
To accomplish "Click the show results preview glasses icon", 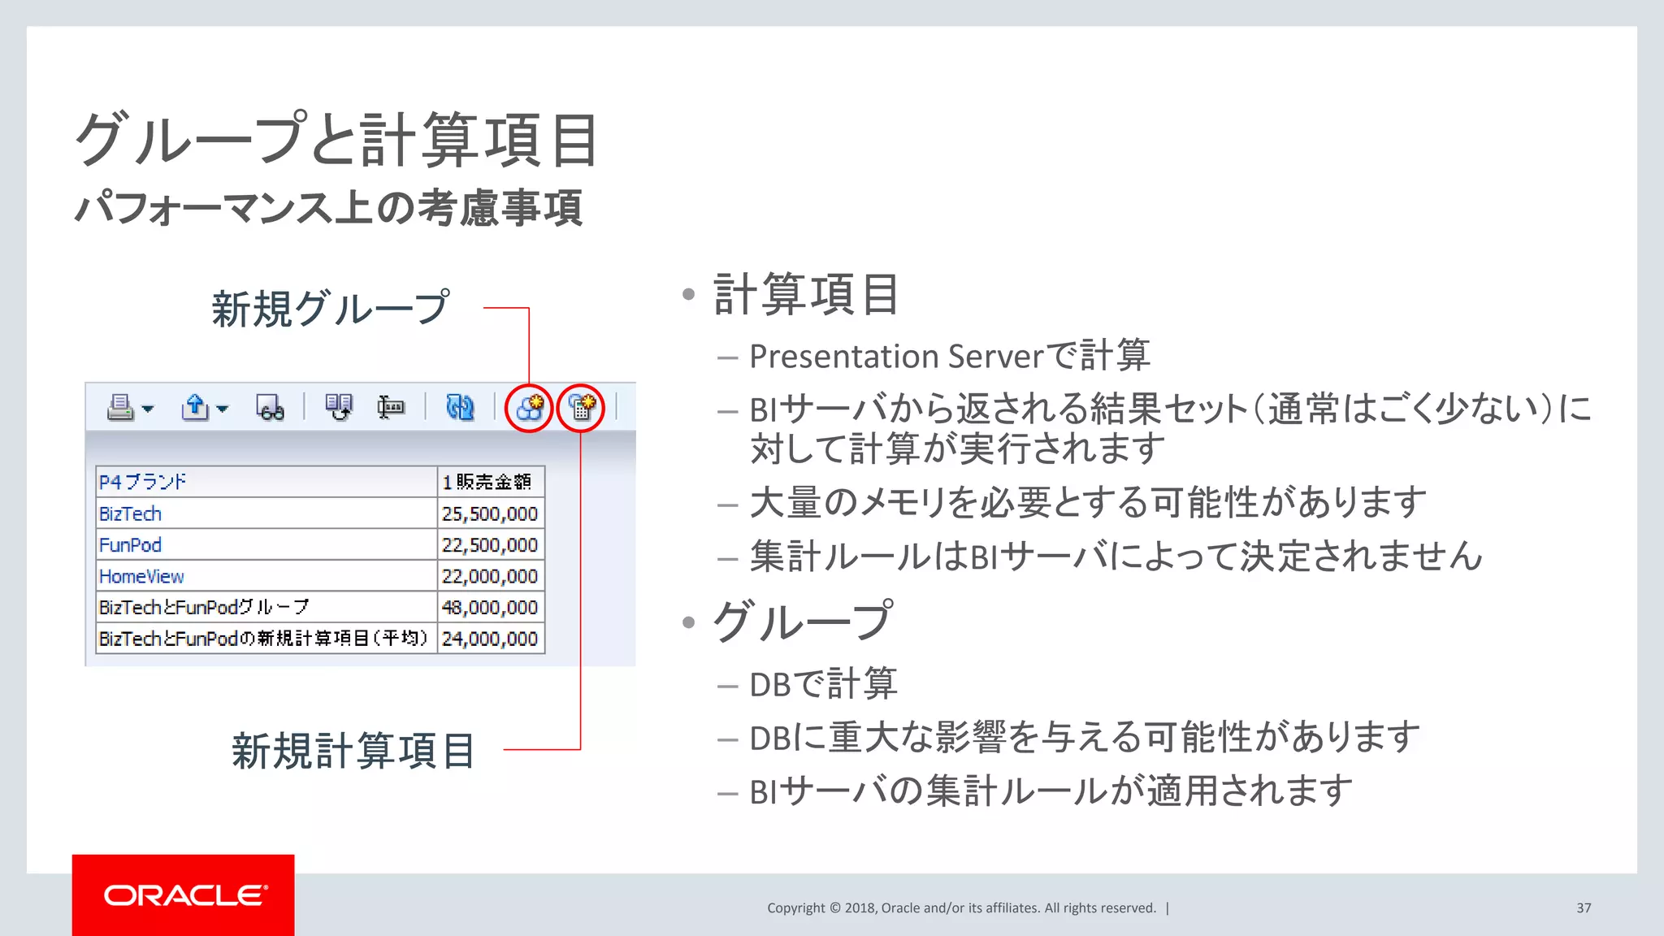I will tap(270, 407).
